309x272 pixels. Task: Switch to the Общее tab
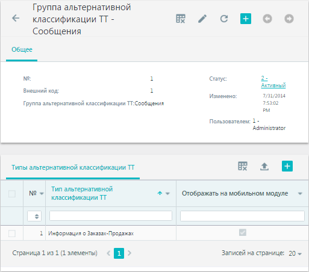tap(22, 49)
